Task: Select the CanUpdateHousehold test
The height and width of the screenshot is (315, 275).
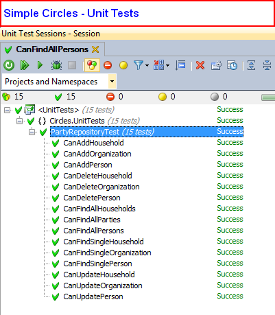Action: (99, 275)
